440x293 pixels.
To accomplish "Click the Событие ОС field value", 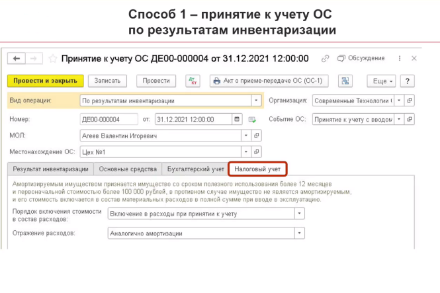I will pos(353,119).
